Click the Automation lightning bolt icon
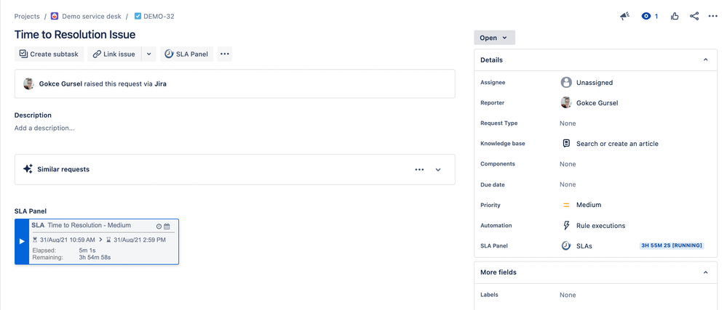727x310 pixels. coord(566,226)
